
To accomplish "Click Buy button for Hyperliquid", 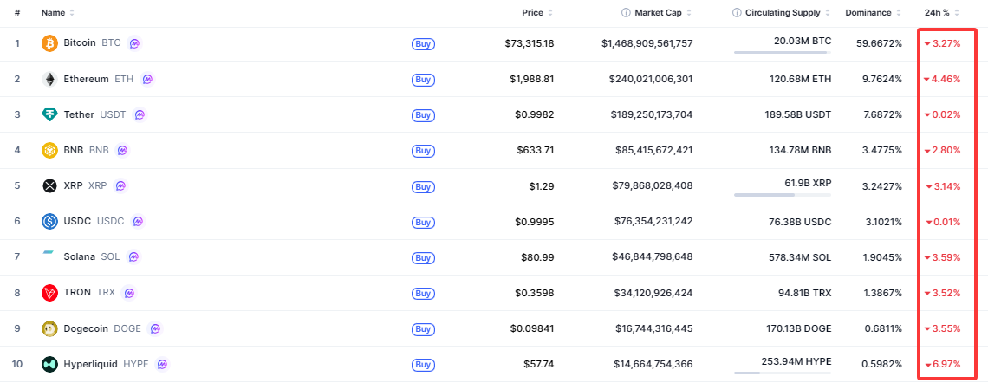I will pyautogui.click(x=423, y=365).
